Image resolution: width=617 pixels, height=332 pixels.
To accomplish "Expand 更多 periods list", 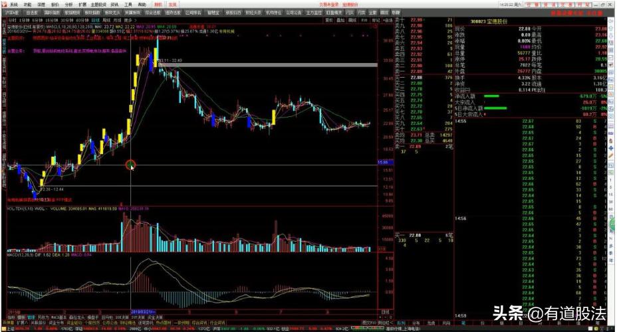I will click(x=130, y=20).
